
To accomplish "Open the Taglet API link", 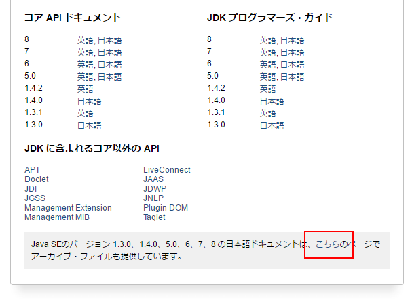I will pos(154,217).
